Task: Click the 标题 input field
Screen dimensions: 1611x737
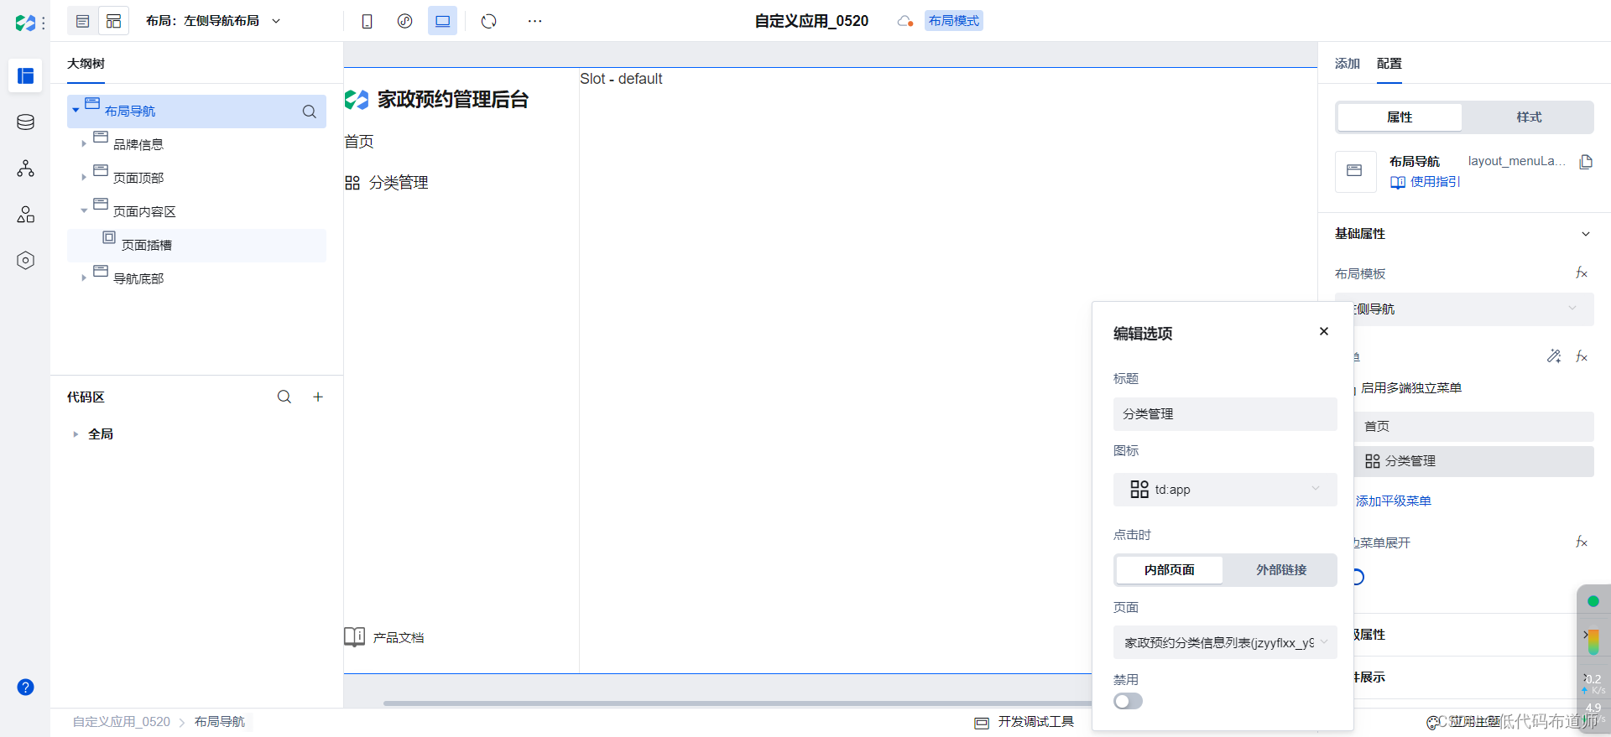Action: tap(1225, 414)
